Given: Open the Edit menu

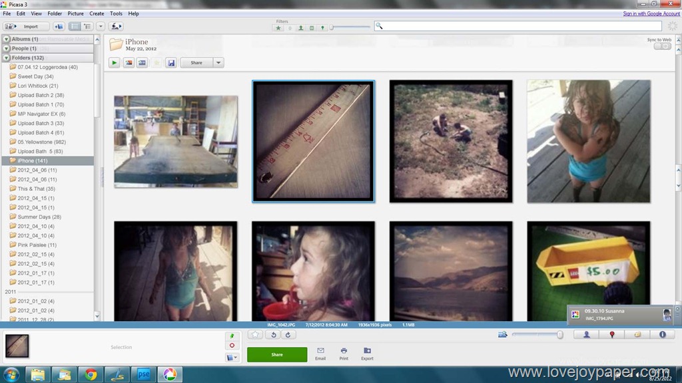Looking at the screenshot, I should pos(21,13).
